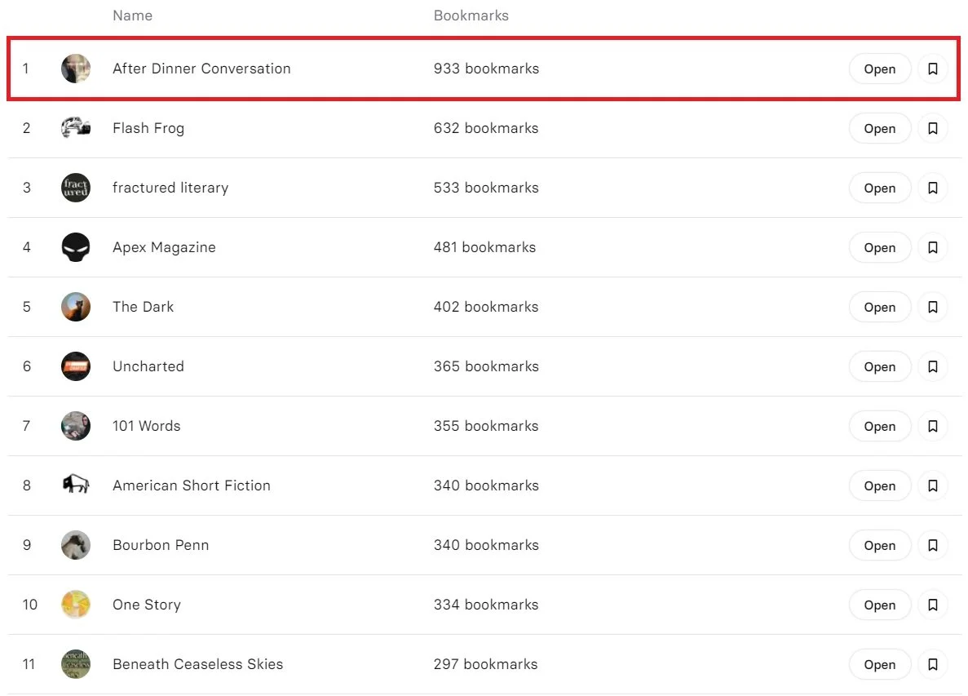
Task: Click 297 bookmarks count
Action: pos(485,664)
